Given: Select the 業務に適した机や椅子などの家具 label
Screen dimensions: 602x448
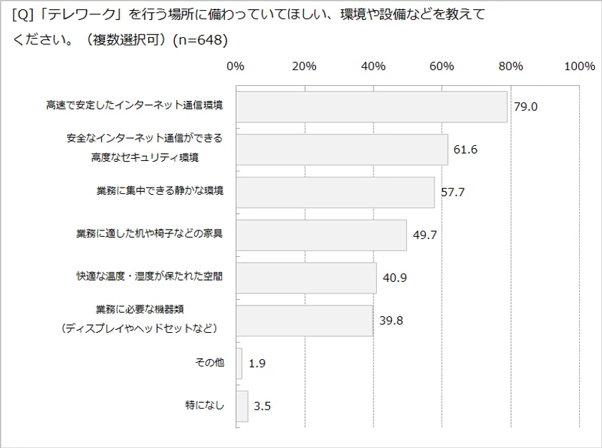Looking at the screenshot, I should pos(150,234).
